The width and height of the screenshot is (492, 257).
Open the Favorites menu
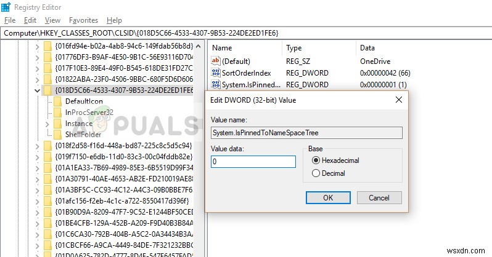click(x=83, y=20)
